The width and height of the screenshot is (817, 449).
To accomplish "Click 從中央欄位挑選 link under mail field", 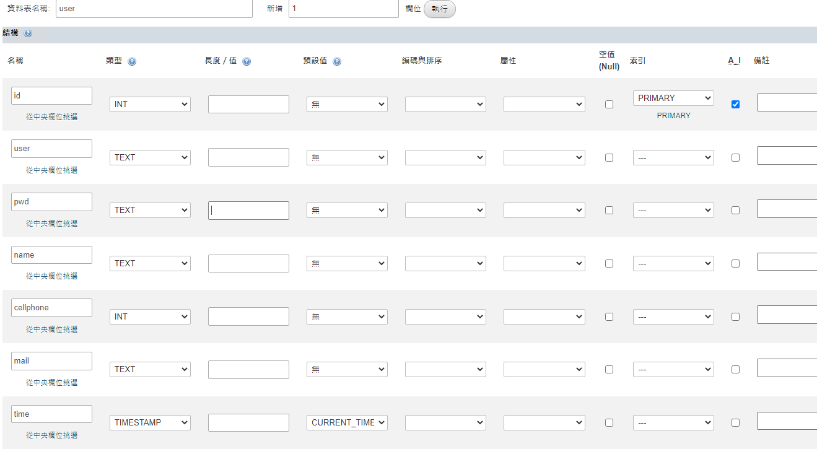I will (x=52, y=383).
